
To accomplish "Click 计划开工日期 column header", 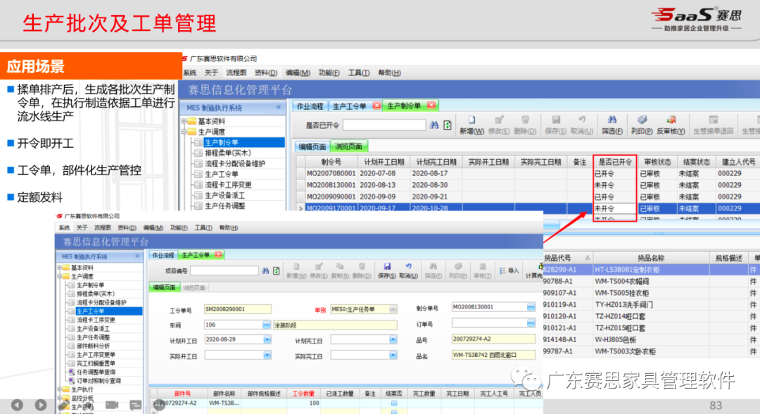I will click(x=384, y=162).
